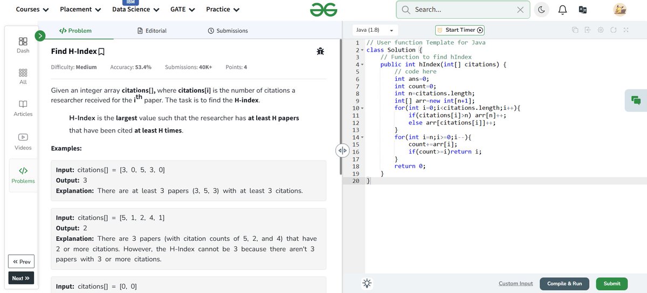Expand the editor to fullscreen

626,30
